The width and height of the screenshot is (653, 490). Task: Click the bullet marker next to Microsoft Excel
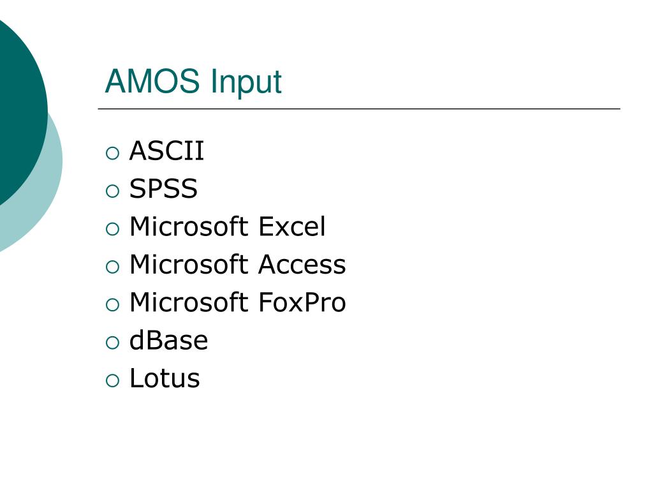[112, 229]
